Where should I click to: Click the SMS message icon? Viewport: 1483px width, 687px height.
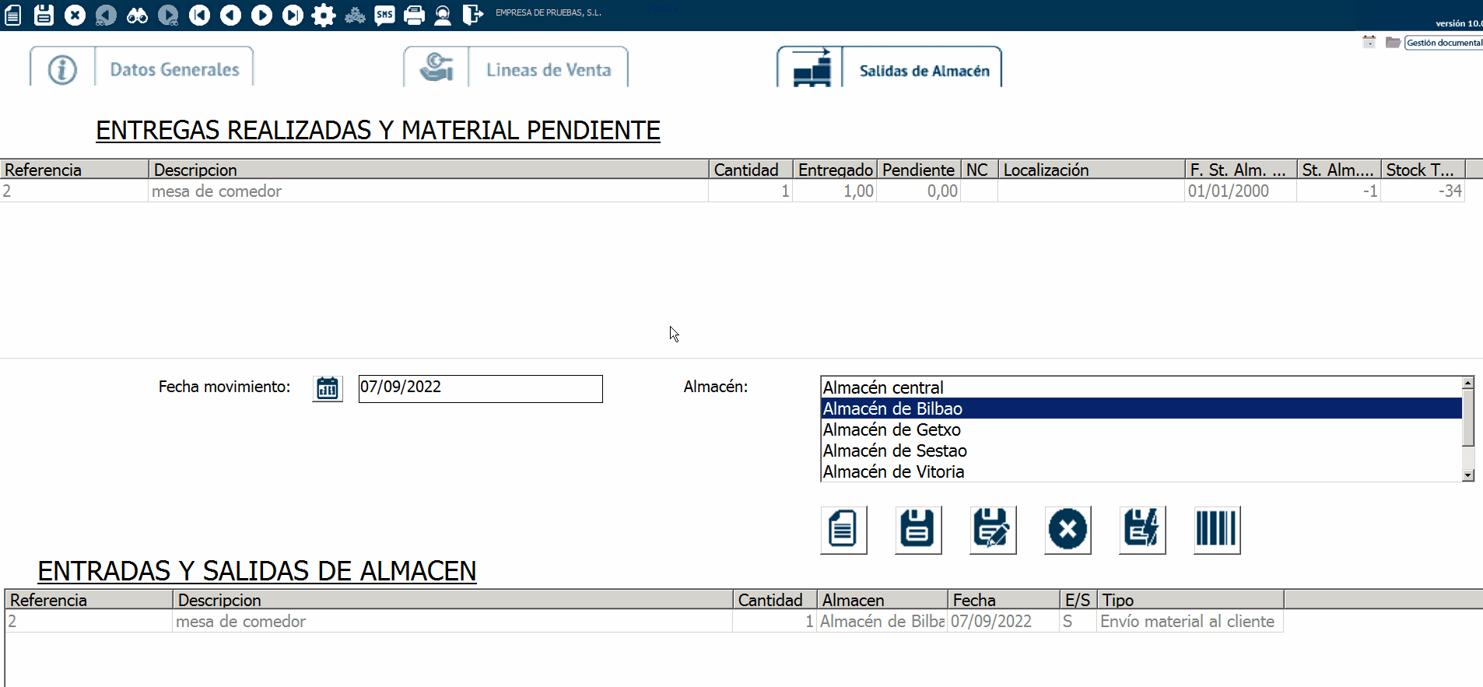pyautogui.click(x=384, y=15)
